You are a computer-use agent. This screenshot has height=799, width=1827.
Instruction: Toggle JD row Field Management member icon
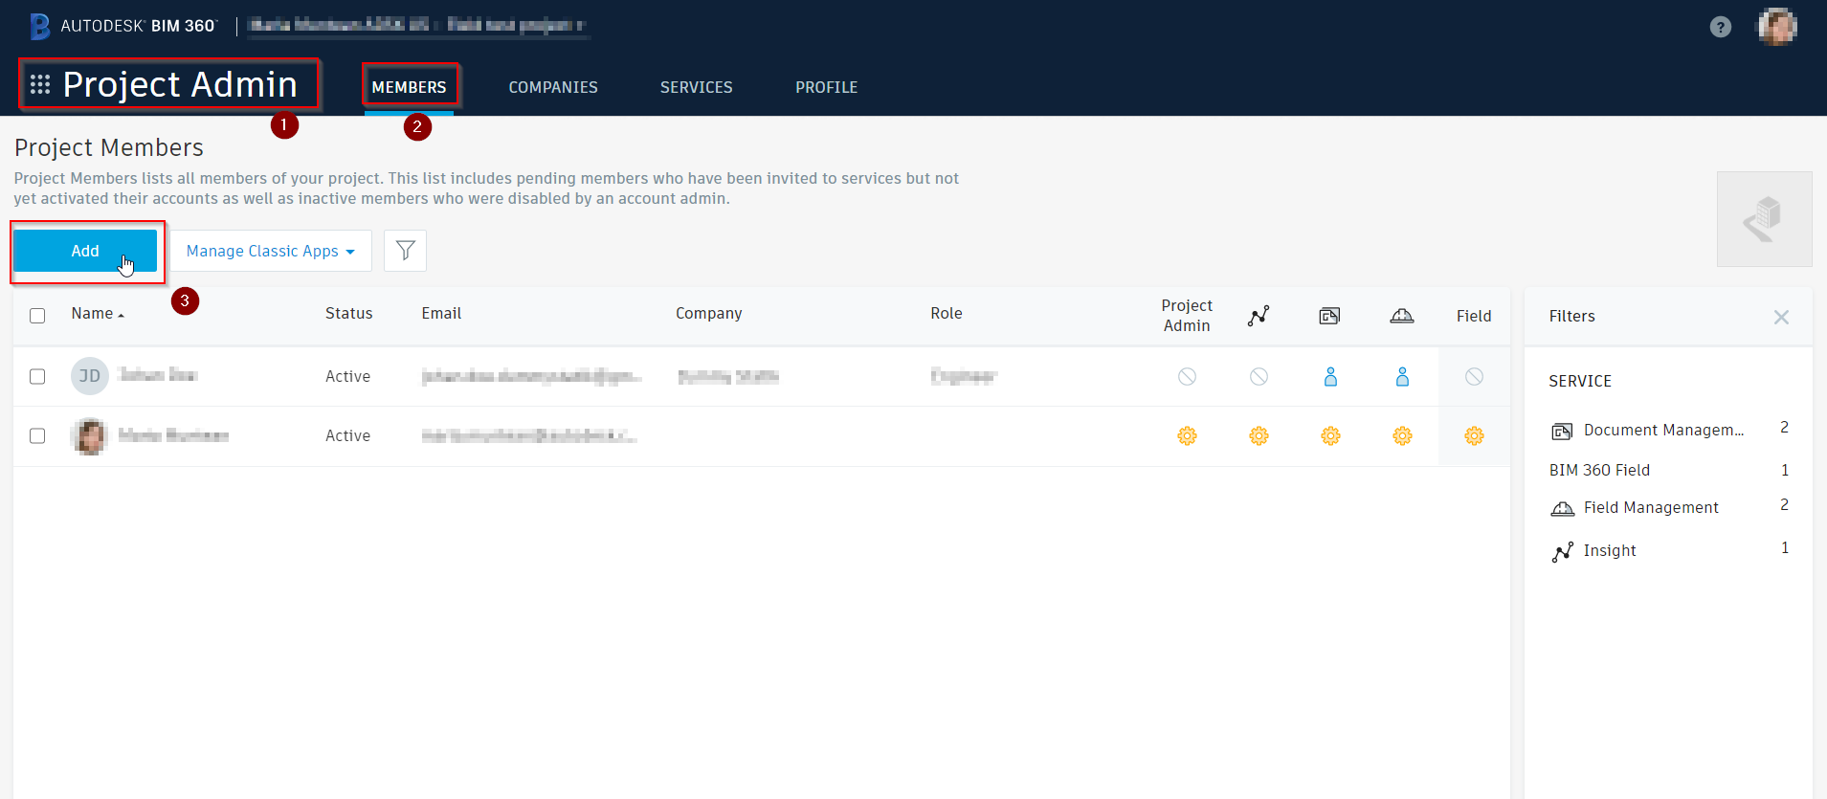(x=1402, y=377)
